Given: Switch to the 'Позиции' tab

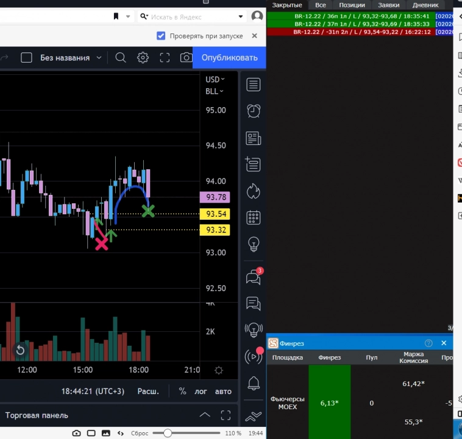Looking at the screenshot, I should click(352, 5).
